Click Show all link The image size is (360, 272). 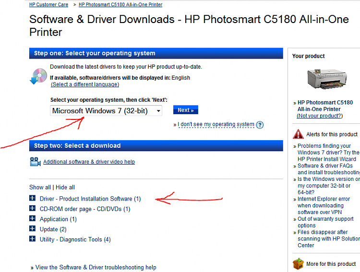(40, 187)
